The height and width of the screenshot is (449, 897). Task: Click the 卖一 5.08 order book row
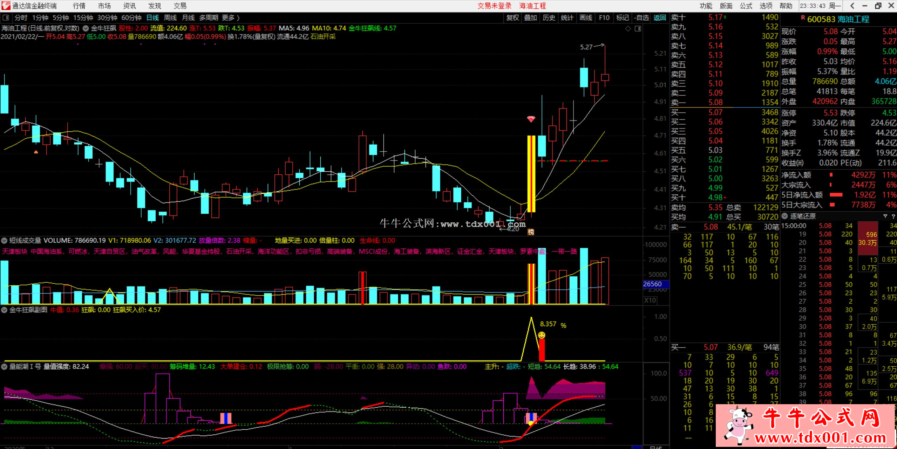pyautogui.click(x=725, y=102)
